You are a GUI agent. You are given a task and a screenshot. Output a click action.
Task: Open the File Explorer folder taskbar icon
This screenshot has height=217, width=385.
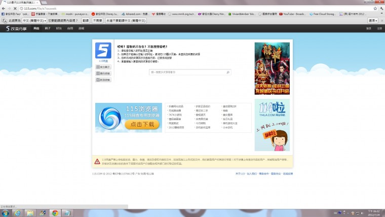30,213
